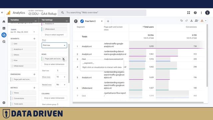Download the exploration data

[191, 21]
